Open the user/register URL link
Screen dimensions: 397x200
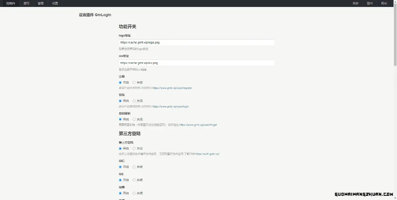(x=172, y=88)
